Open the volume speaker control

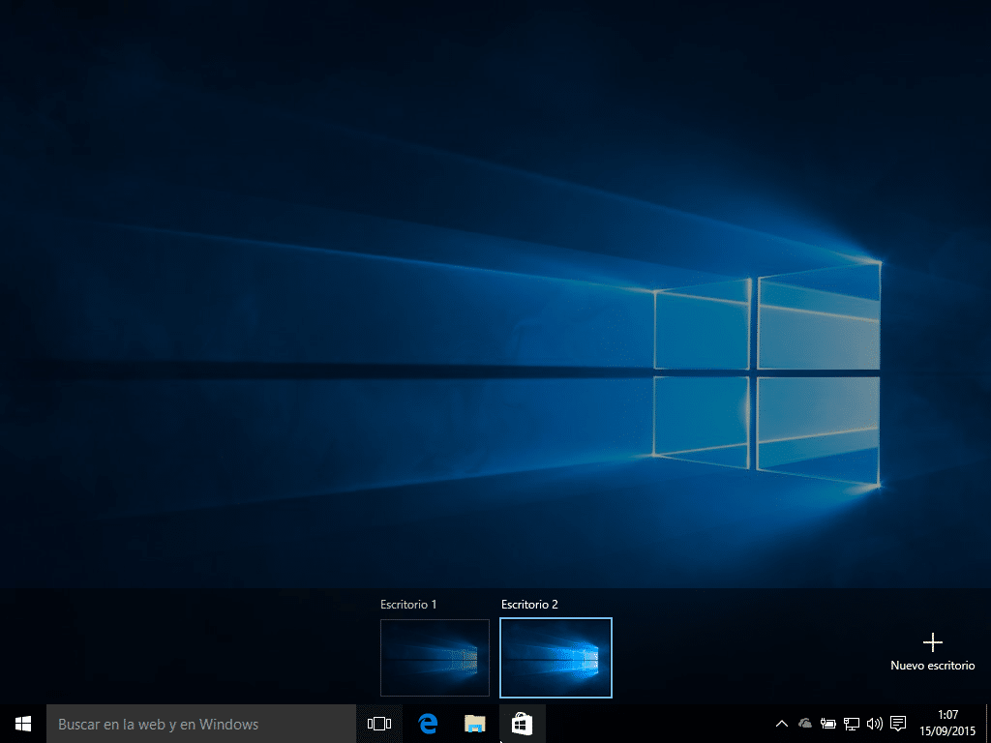[x=875, y=724]
